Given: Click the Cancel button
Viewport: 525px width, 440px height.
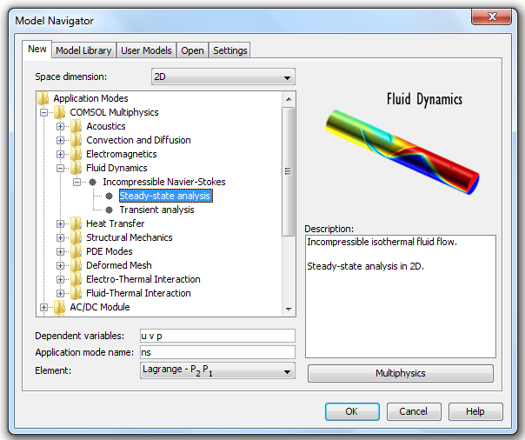Looking at the screenshot, I should coord(414,411).
